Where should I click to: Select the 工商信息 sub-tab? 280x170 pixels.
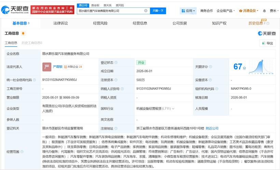[x=11, y=43]
